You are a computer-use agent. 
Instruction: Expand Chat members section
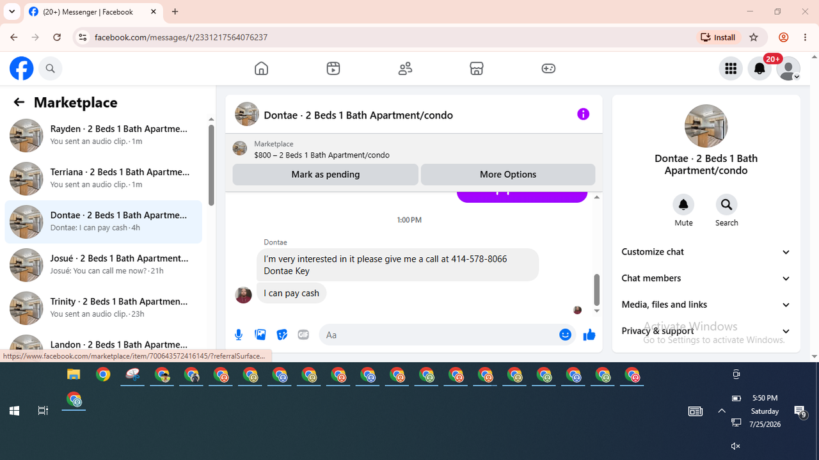point(706,278)
